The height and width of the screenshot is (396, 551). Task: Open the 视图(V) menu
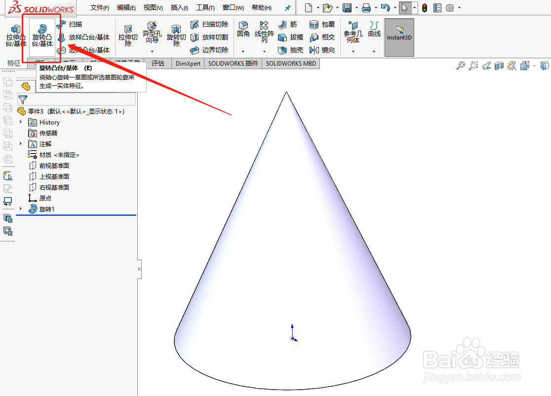pyautogui.click(x=153, y=8)
